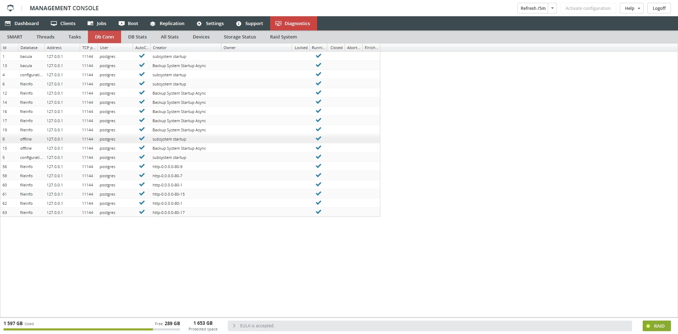Open the Support menu

coord(250,23)
